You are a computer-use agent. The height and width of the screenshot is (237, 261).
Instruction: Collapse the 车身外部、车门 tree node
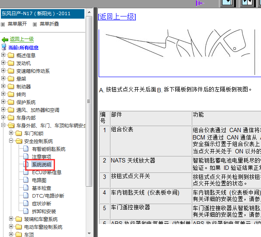pos(3,125)
